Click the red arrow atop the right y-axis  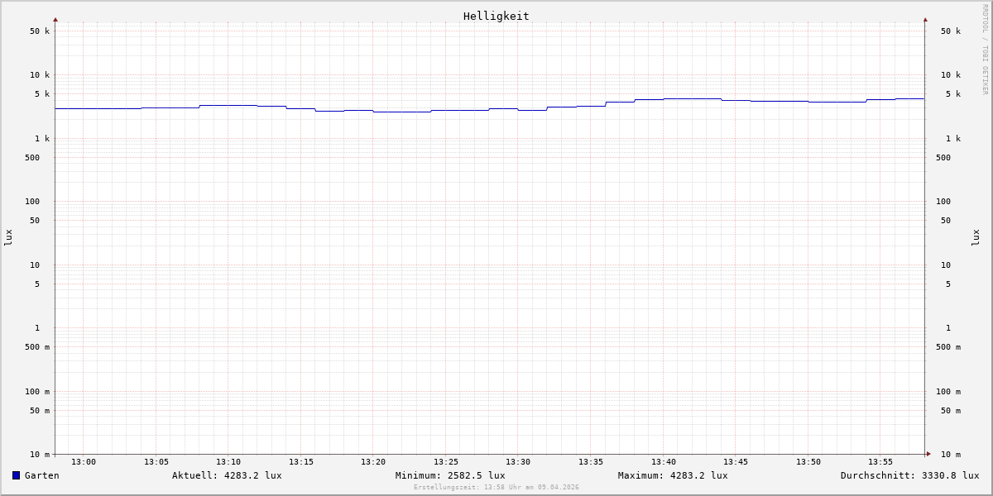click(x=925, y=19)
